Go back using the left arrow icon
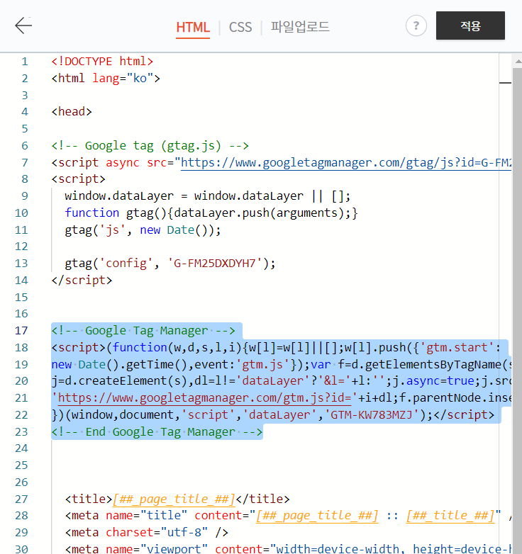522x554 pixels. point(23,26)
